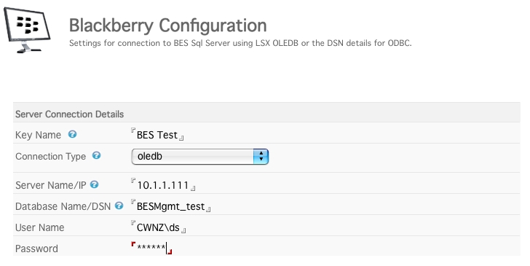The width and height of the screenshot is (530, 266).
Task: Click the User Name label
Action: (39, 227)
